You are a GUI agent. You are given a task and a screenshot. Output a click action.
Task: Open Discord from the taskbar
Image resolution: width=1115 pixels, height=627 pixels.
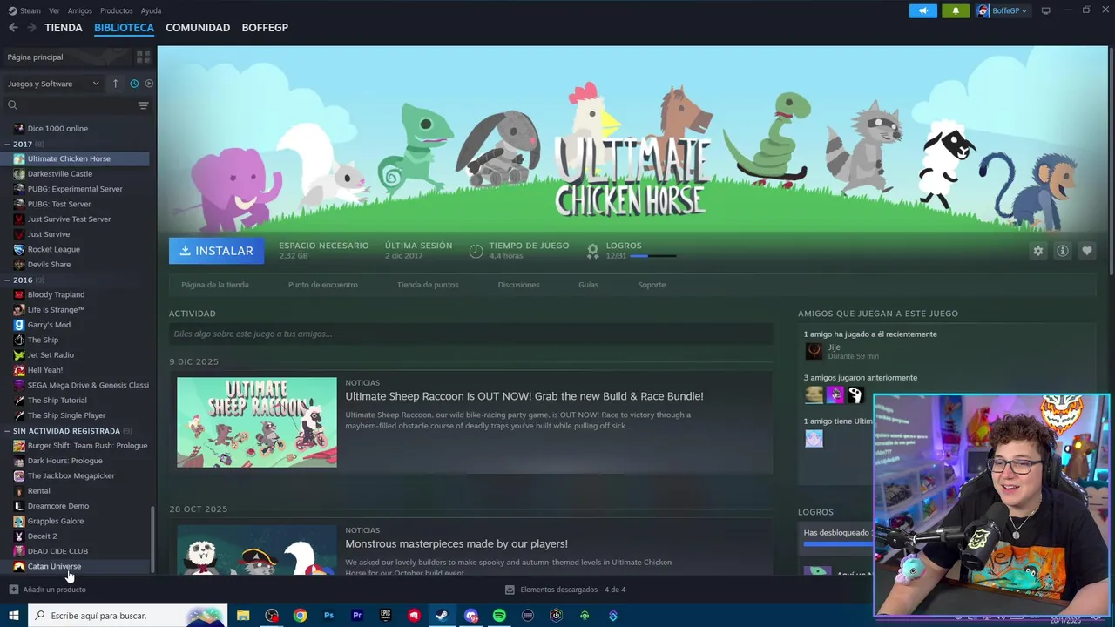point(471,616)
